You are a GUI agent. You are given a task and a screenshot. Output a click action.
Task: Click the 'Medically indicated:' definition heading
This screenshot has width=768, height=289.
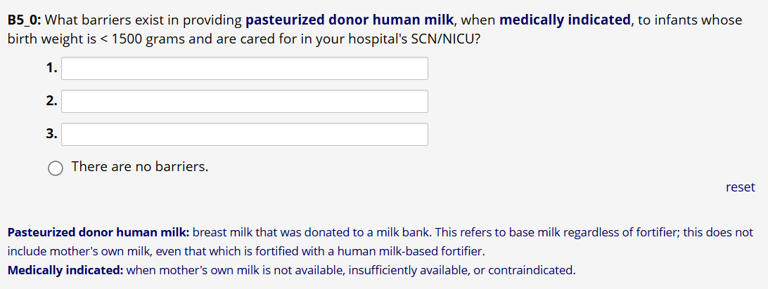coord(65,269)
